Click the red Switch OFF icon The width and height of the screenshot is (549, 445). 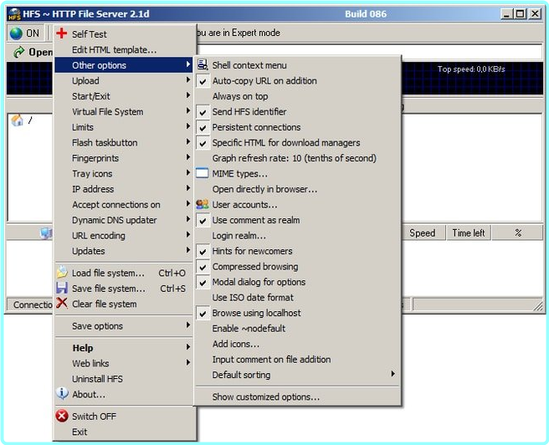61,417
